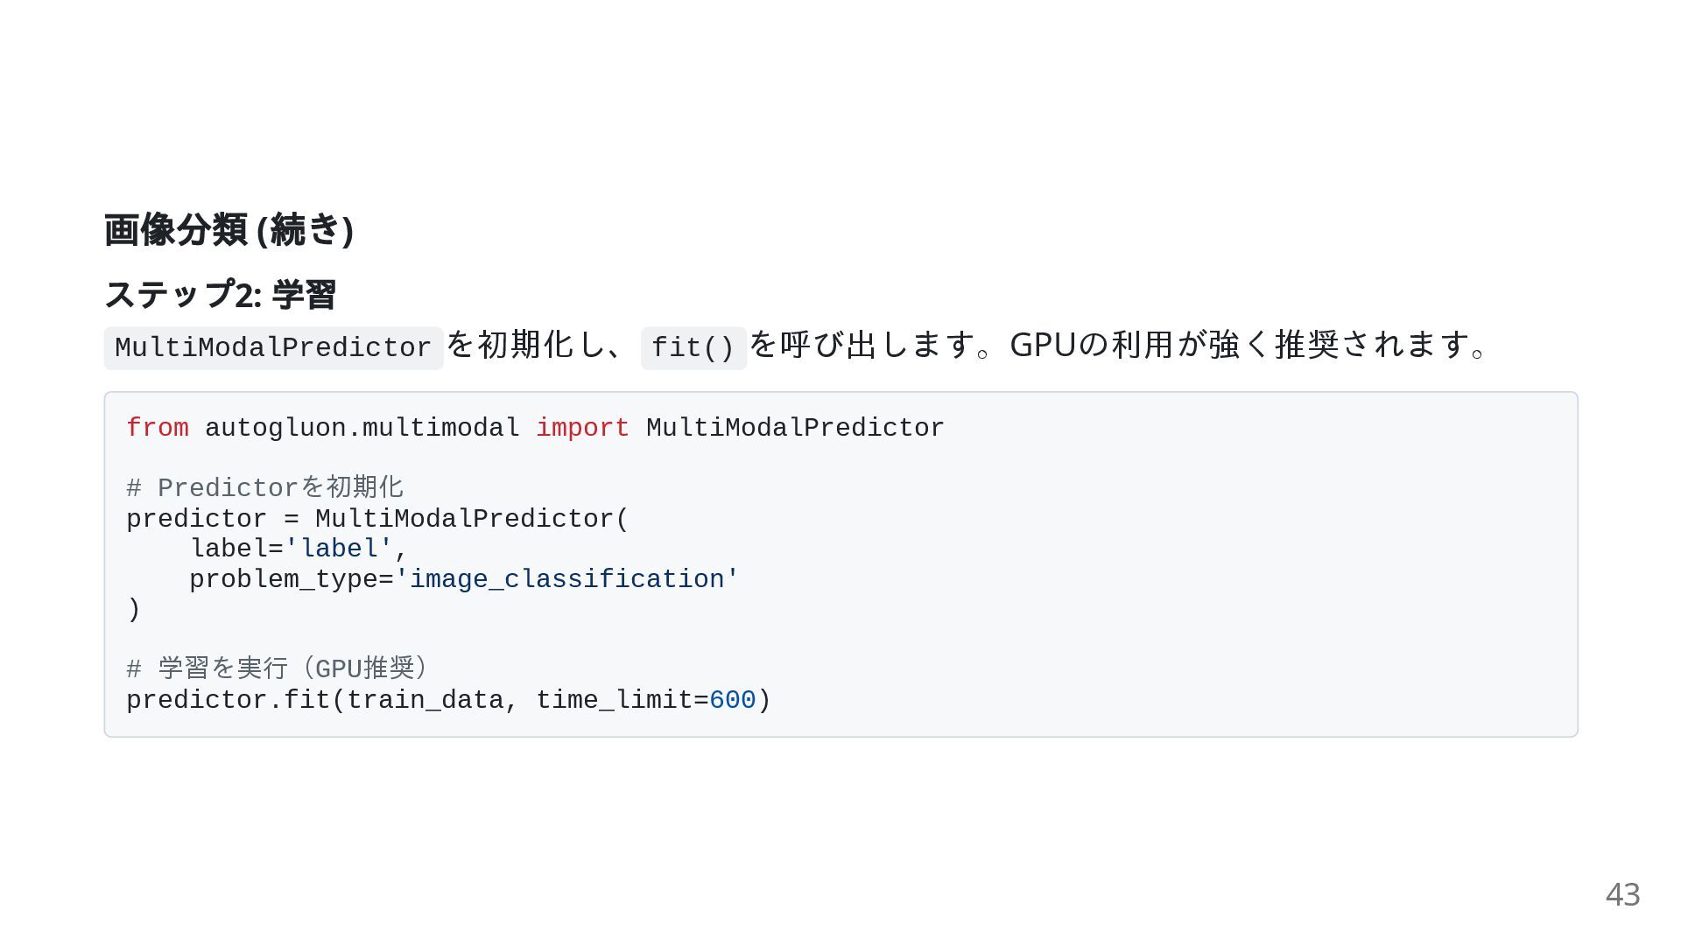Click MultiModalPredictor at the import line end

[x=795, y=428]
